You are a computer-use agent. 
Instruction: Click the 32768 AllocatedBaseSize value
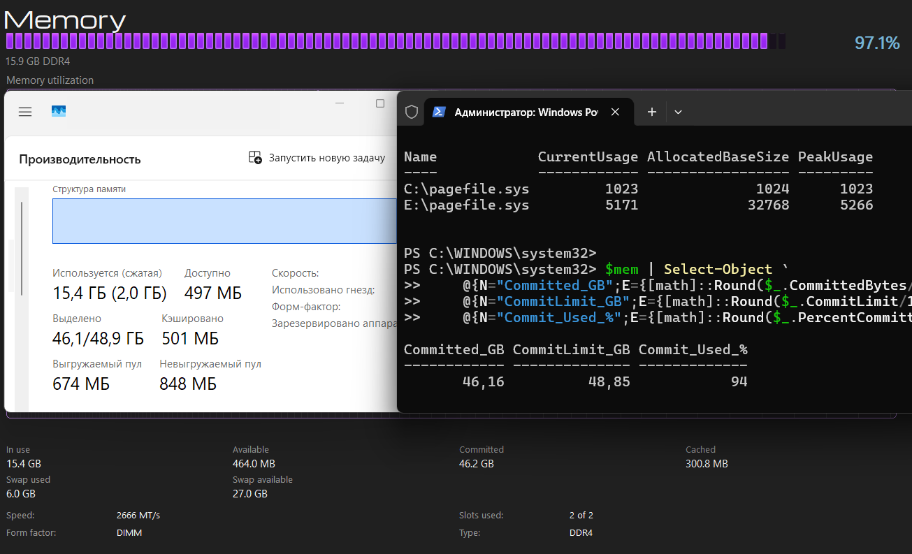pos(768,205)
